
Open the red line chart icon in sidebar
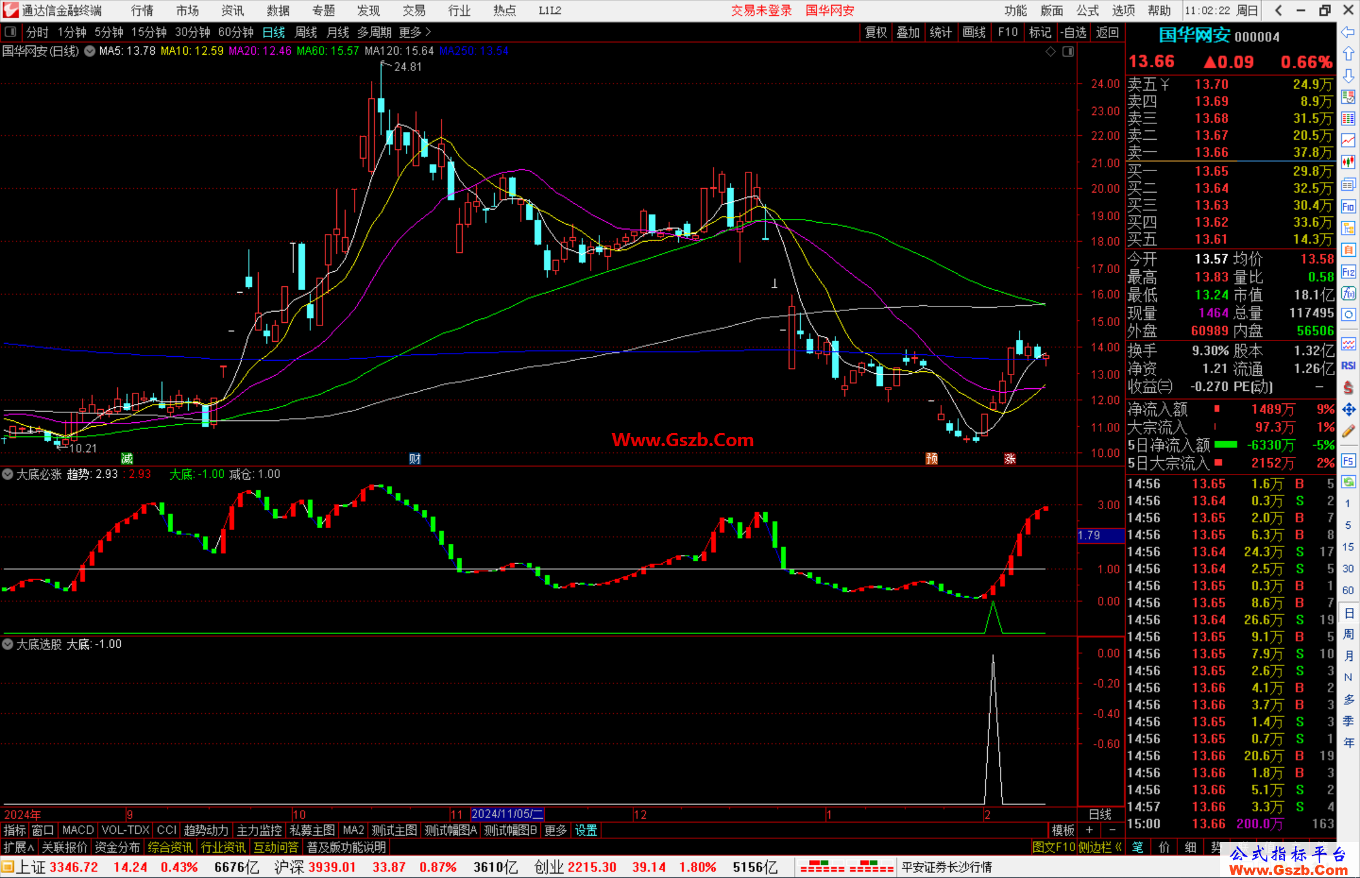click(1348, 140)
